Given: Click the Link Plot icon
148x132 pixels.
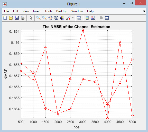Looking at the screenshot, I should 79,18.
